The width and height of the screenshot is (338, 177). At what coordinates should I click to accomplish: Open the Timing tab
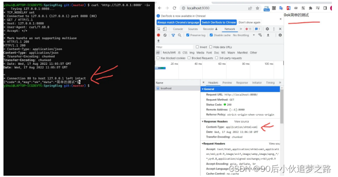coord(270,83)
